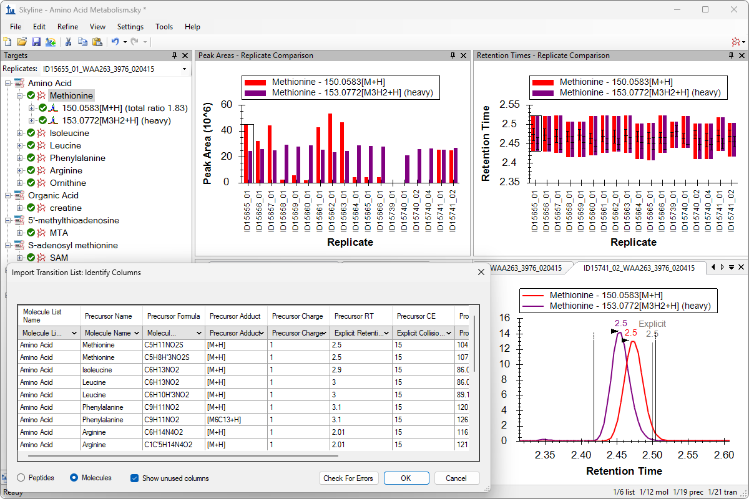Click the Copy toolbar icon
The width and height of the screenshot is (749, 499).
pos(83,42)
